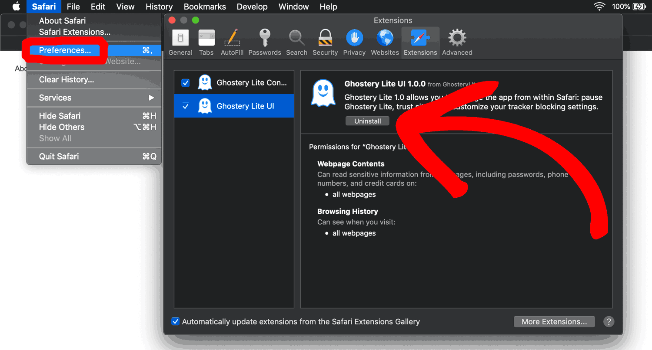The width and height of the screenshot is (652, 350).
Task: Open help with the question mark button
Action: [x=609, y=321]
